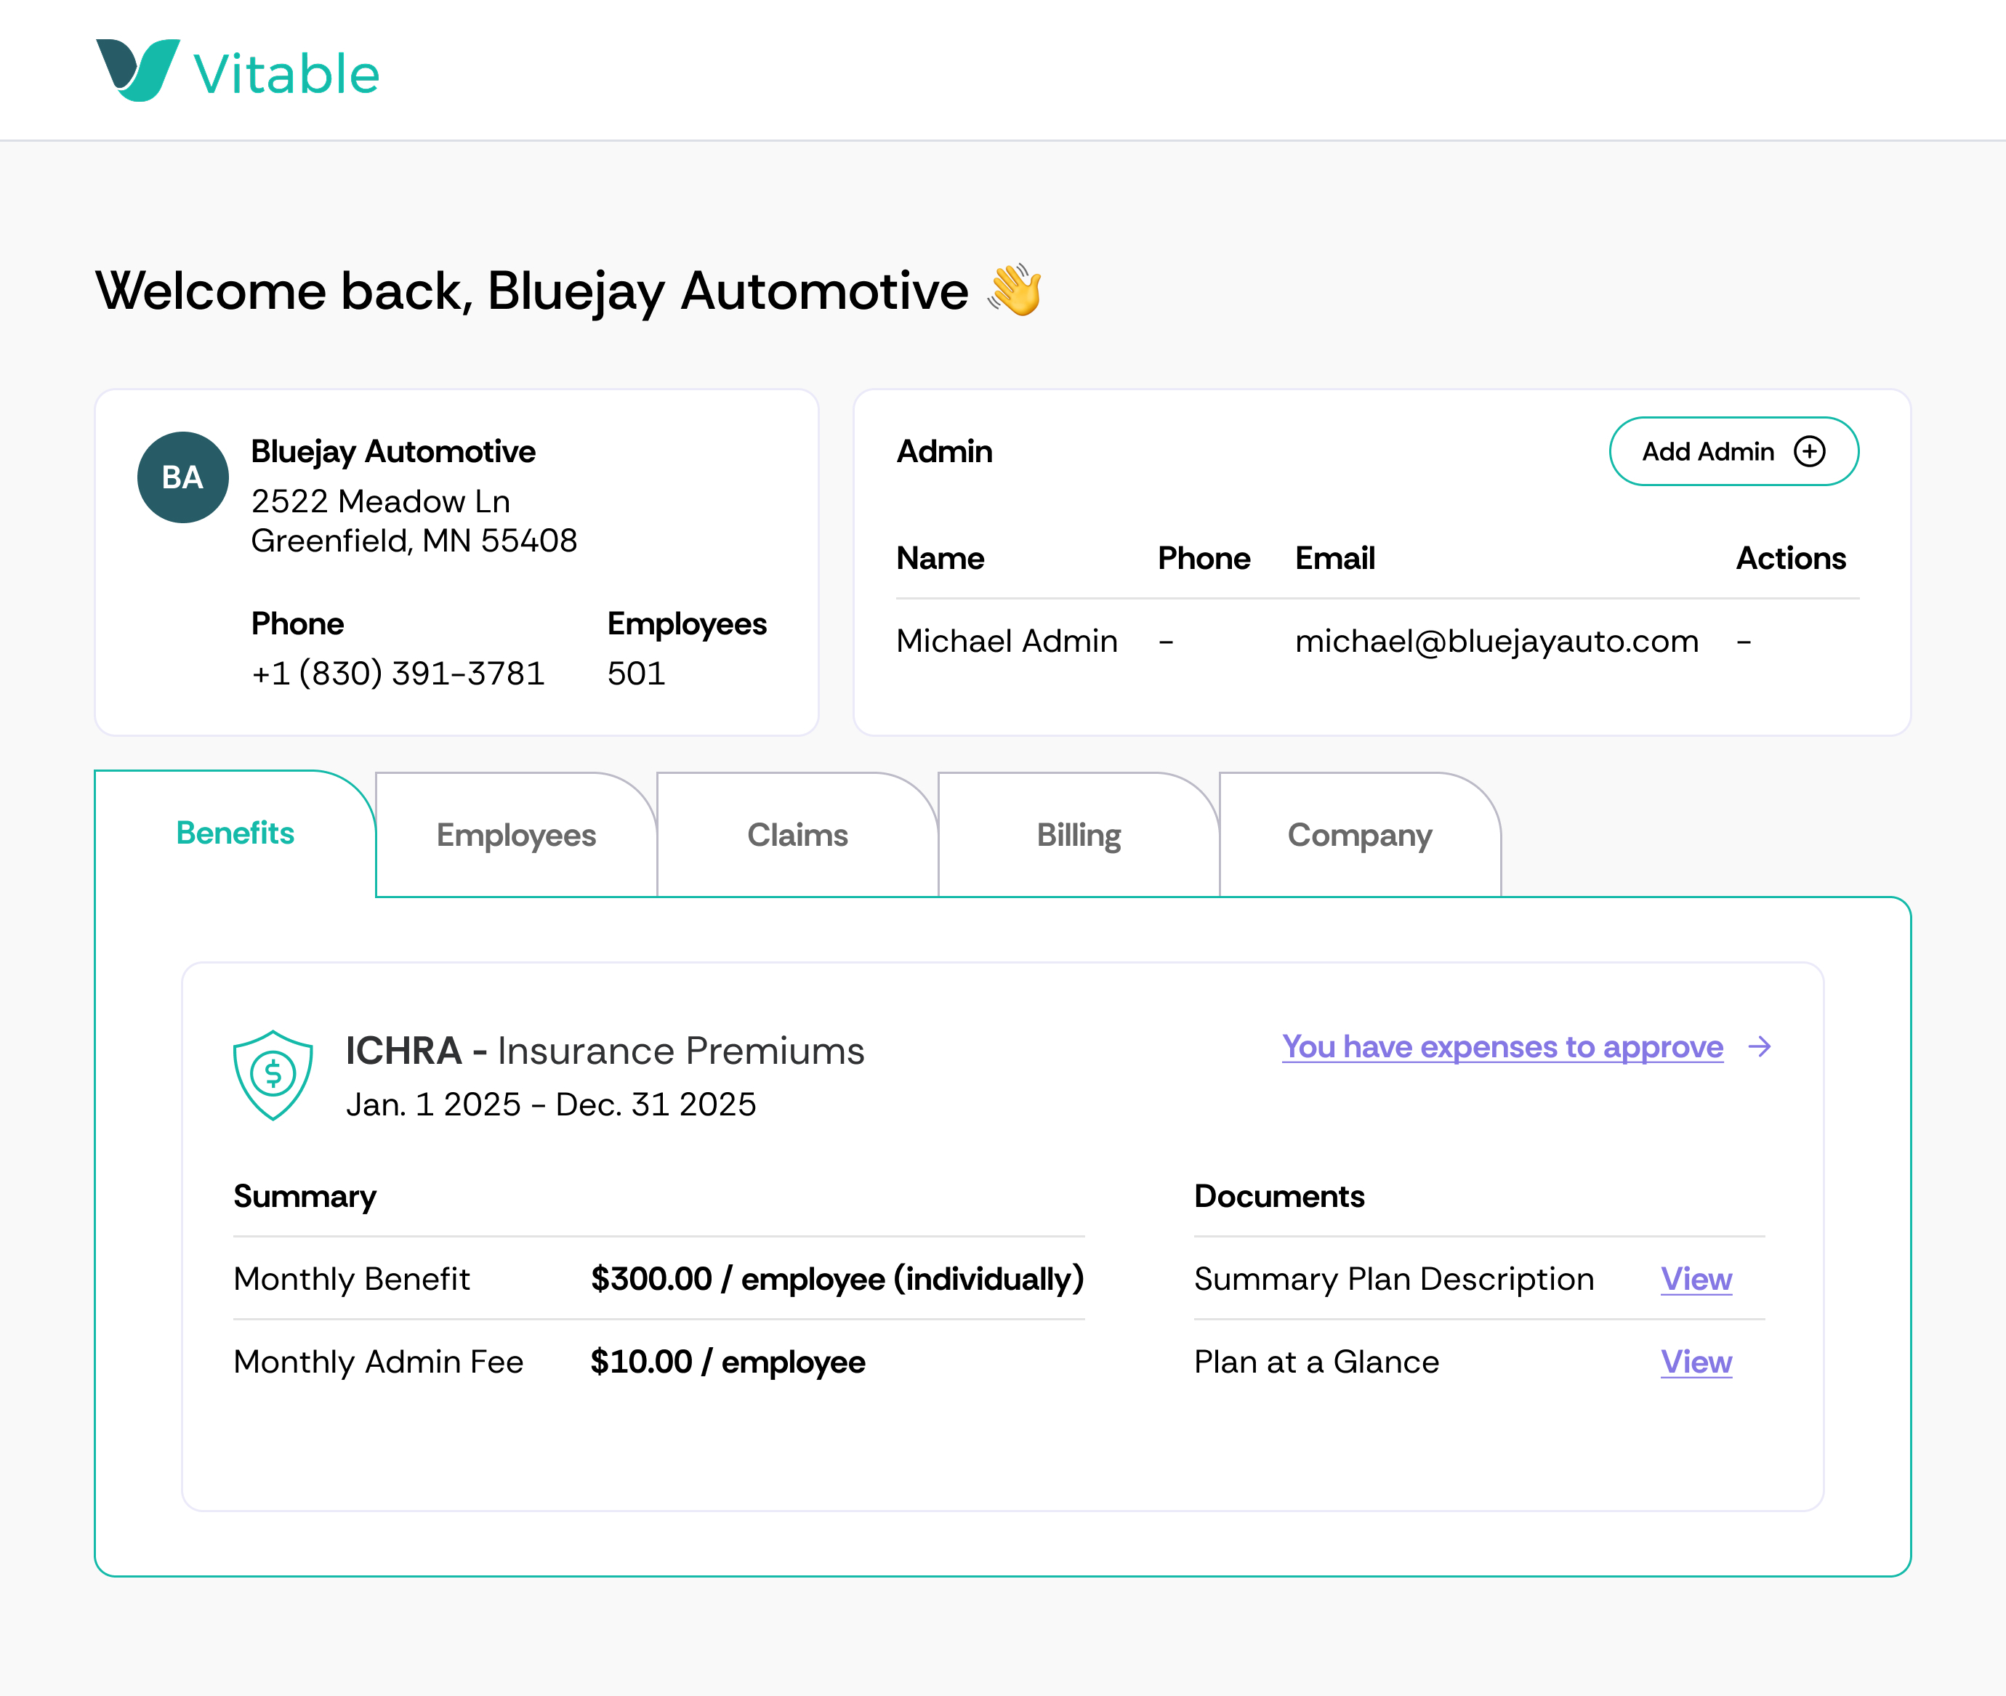The height and width of the screenshot is (1696, 2006).
Task: Click the Documents section heading
Action: tap(1279, 1196)
